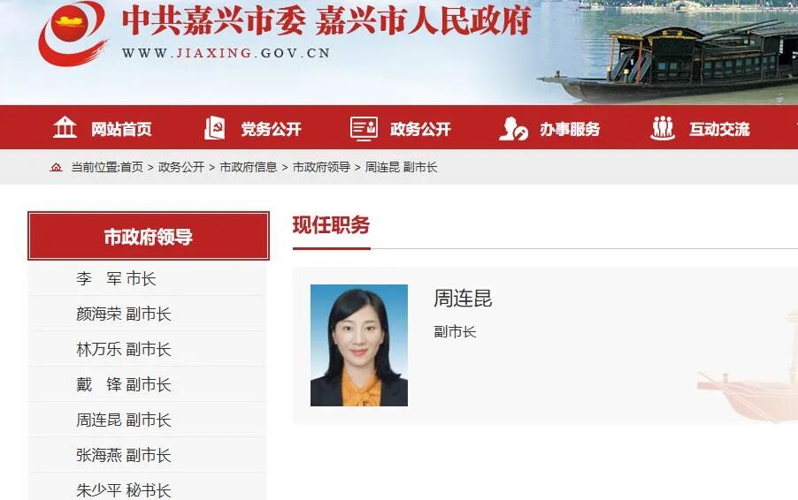Click the red Jiaxing government logo

[x=73, y=34]
